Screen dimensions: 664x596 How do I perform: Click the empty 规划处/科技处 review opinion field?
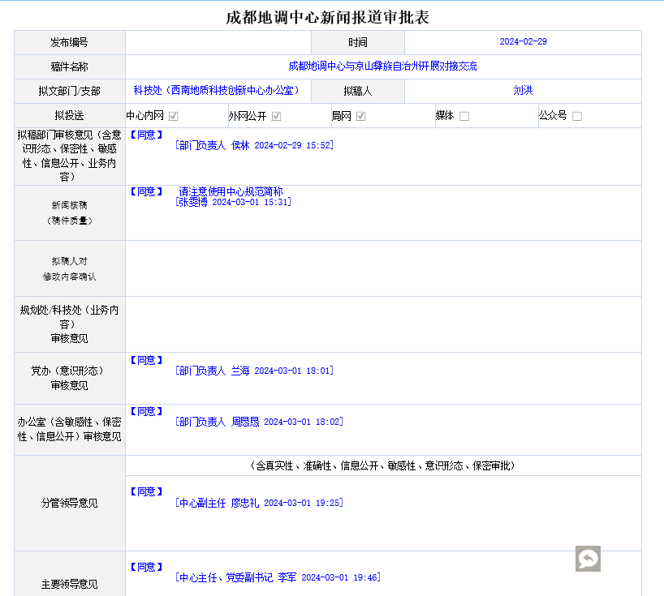pyautogui.click(x=383, y=324)
